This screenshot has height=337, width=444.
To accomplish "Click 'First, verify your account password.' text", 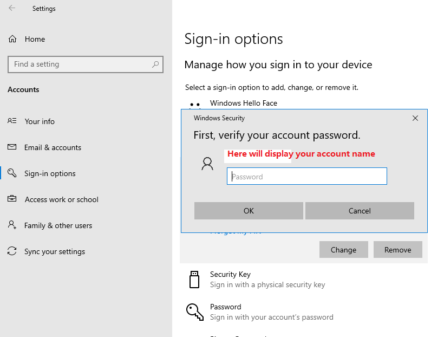I will 277,135.
